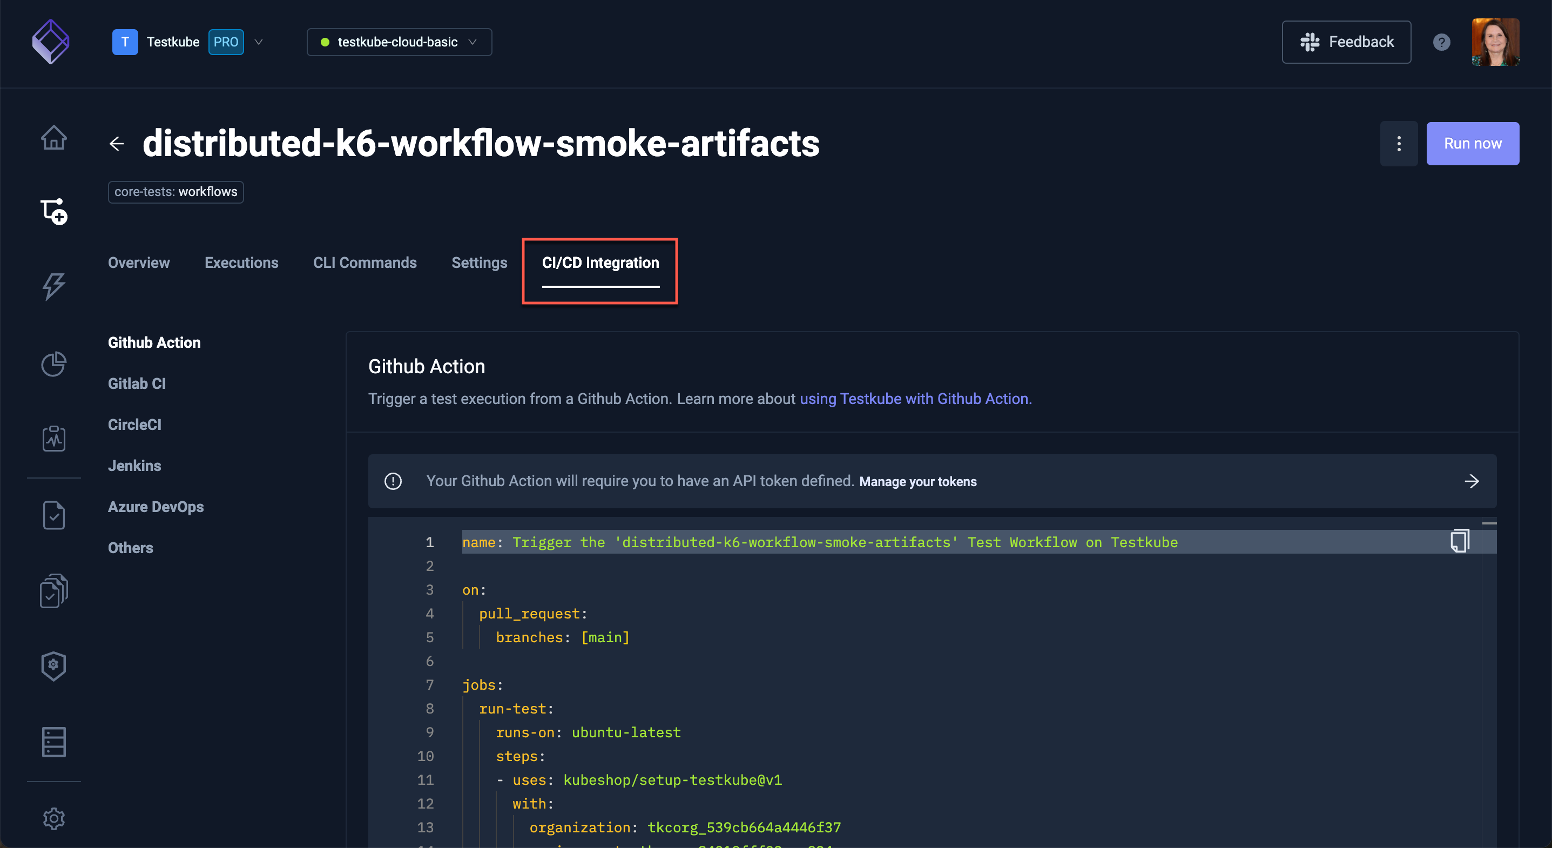The width and height of the screenshot is (1552, 848).
Task: Select Github Action in the integration list
Action: click(x=154, y=342)
